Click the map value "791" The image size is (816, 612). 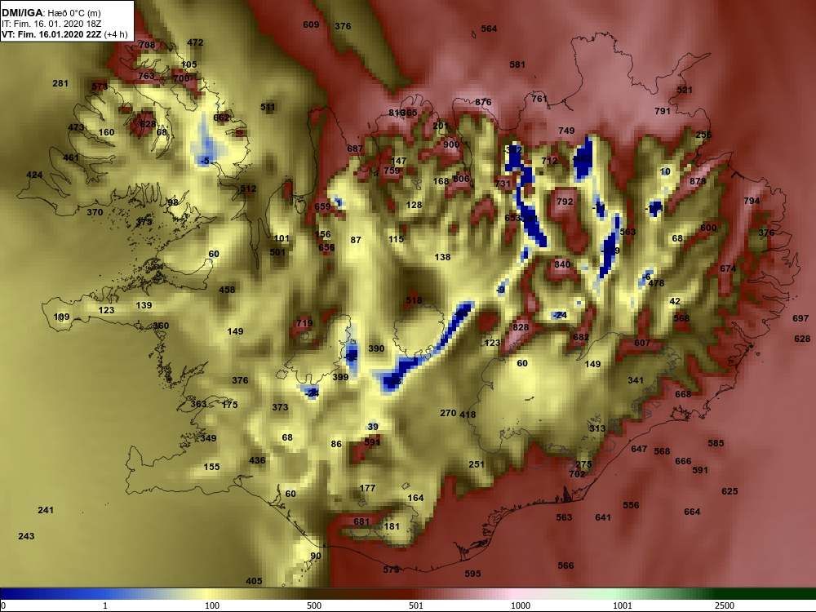[662, 111]
